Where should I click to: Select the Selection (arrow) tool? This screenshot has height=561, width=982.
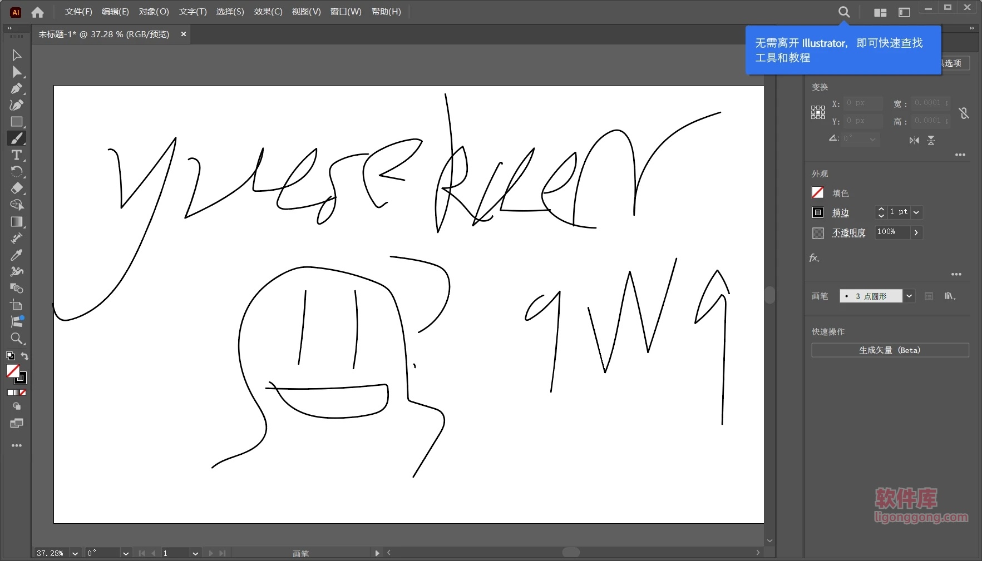[x=17, y=55]
